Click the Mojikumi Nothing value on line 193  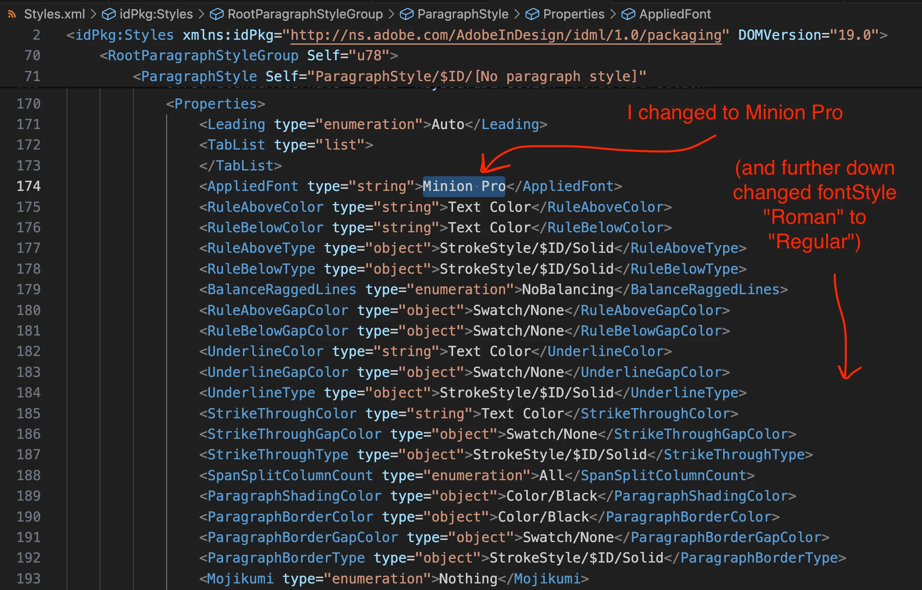(x=468, y=579)
